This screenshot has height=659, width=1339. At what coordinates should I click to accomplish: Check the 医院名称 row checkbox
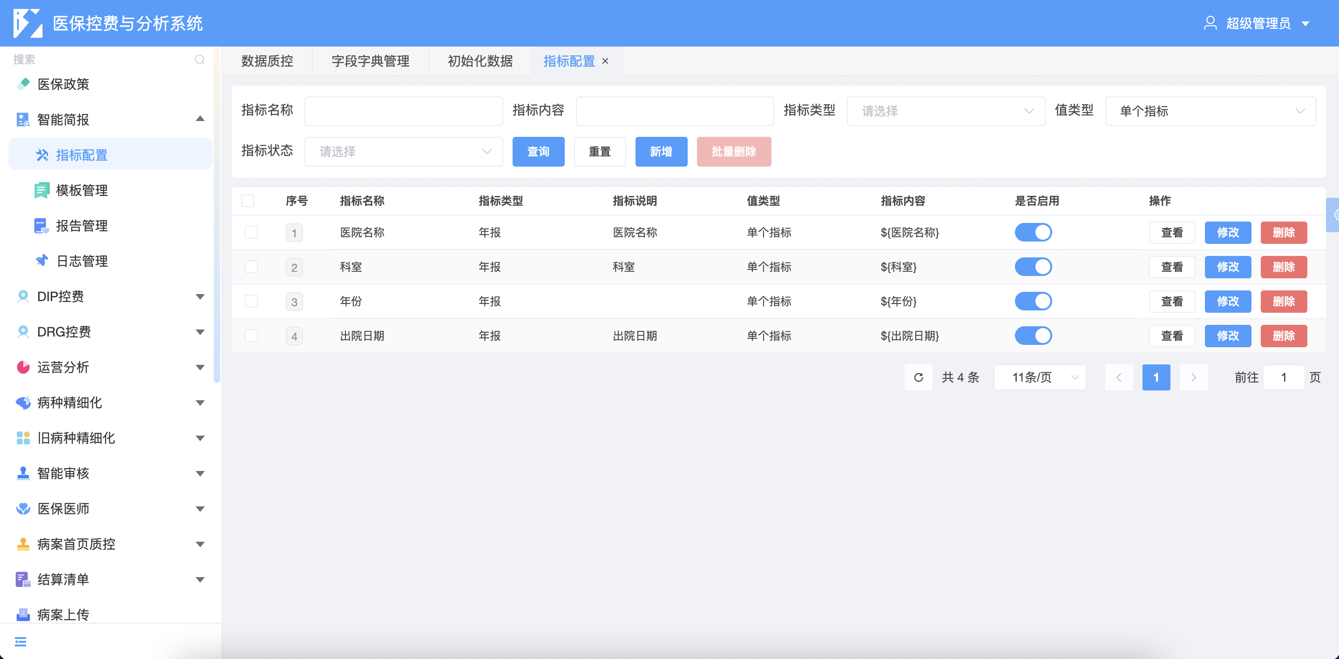tap(251, 232)
